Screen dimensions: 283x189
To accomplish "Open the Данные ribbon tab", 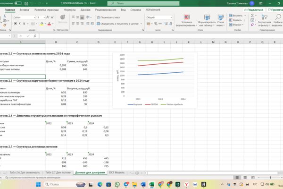I will (85, 10).
